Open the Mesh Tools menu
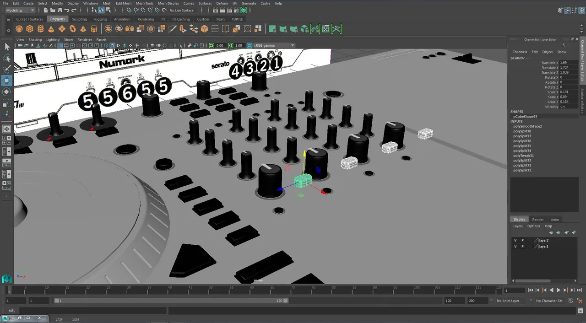 (145, 3)
